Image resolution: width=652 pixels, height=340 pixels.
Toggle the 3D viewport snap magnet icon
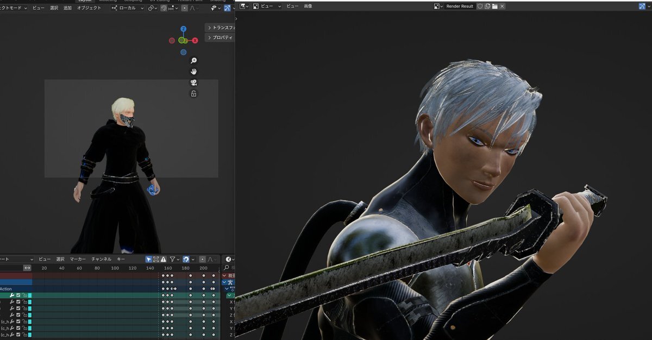coord(163,8)
